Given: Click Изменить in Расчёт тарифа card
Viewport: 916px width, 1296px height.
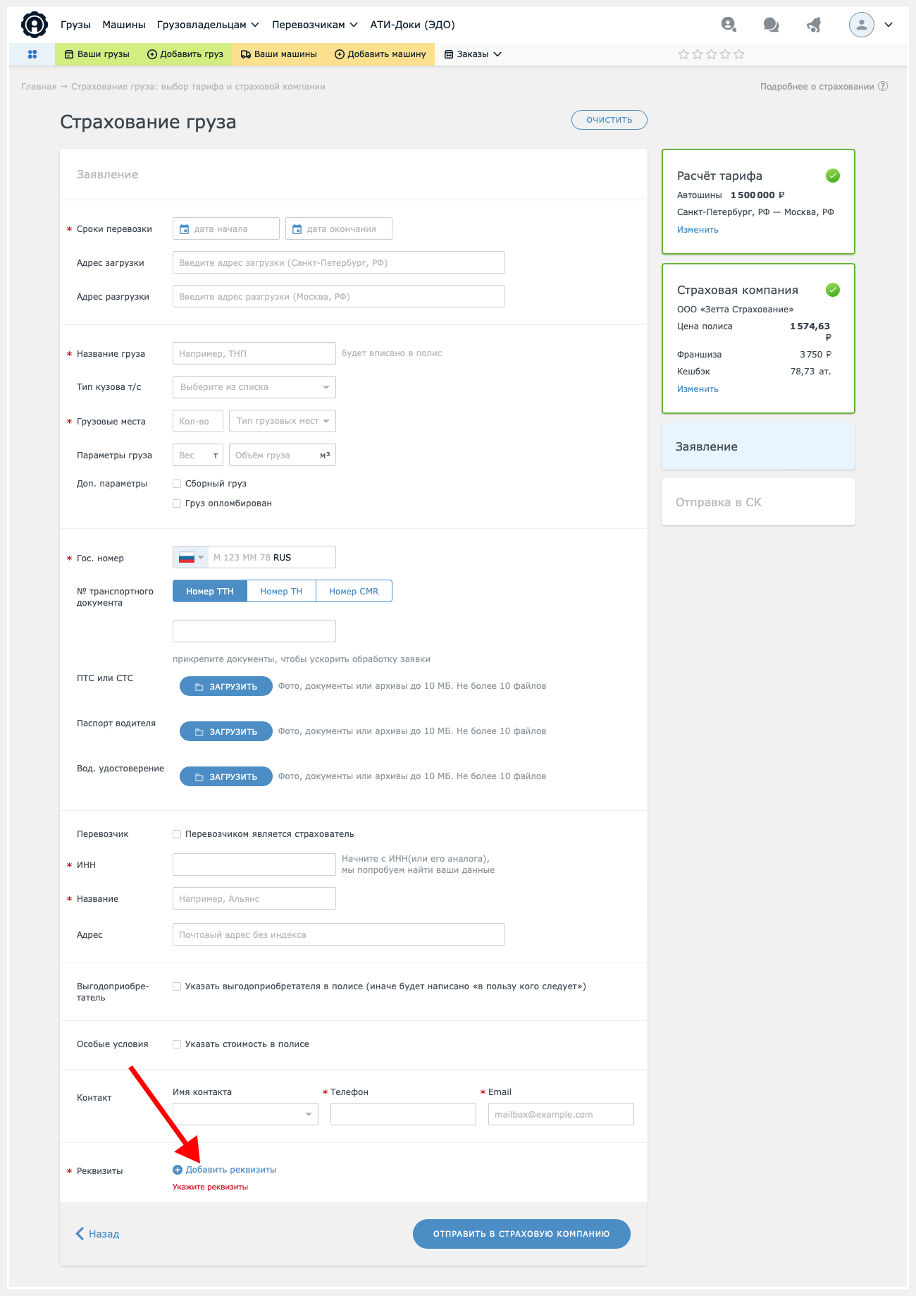Looking at the screenshot, I should click(x=698, y=230).
